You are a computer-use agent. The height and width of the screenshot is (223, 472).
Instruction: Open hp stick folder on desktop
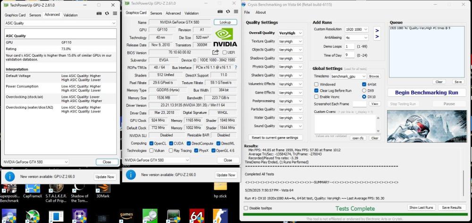pyautogui.click(x=220, y=190)
